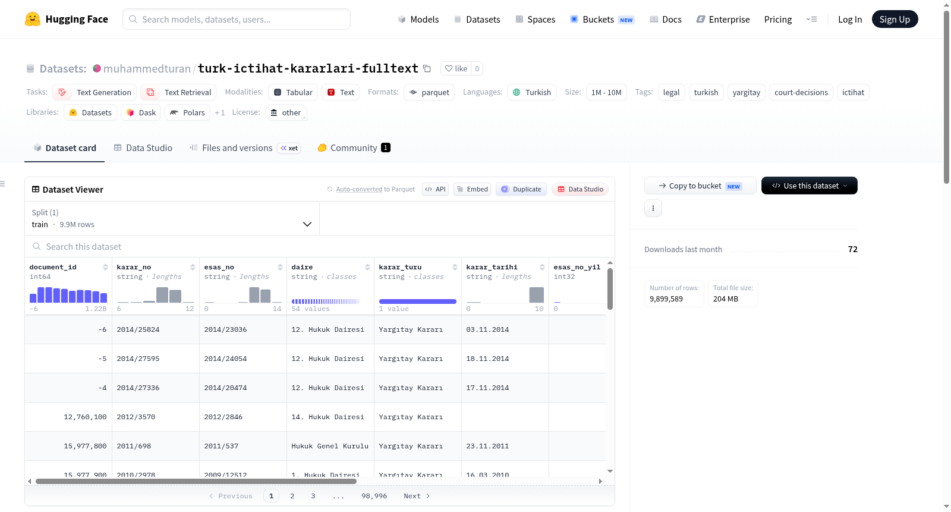Open the Split train dropdown

172,218
